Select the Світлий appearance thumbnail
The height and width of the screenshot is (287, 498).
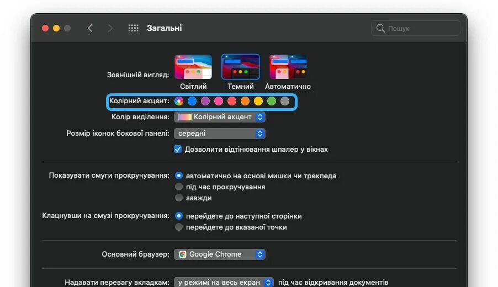click(193, 67)
